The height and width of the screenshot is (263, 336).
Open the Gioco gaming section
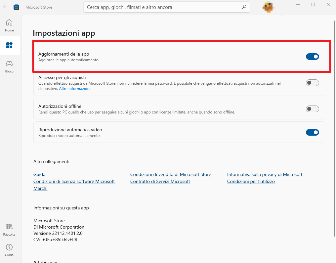pos(10,67)
